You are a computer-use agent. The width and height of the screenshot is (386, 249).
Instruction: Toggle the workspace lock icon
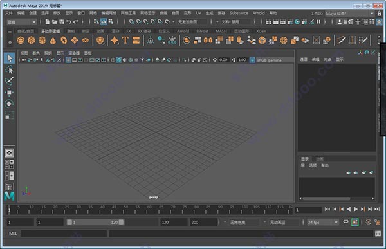380,14
